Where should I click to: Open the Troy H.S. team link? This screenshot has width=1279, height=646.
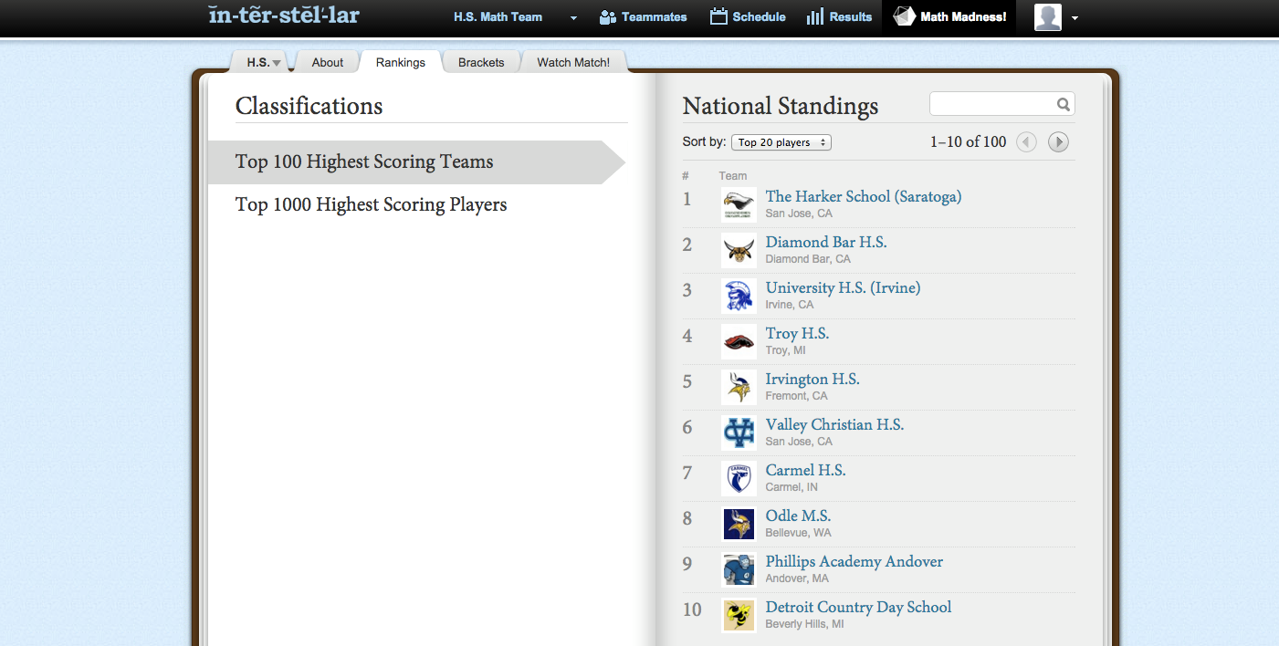point(797,333)
